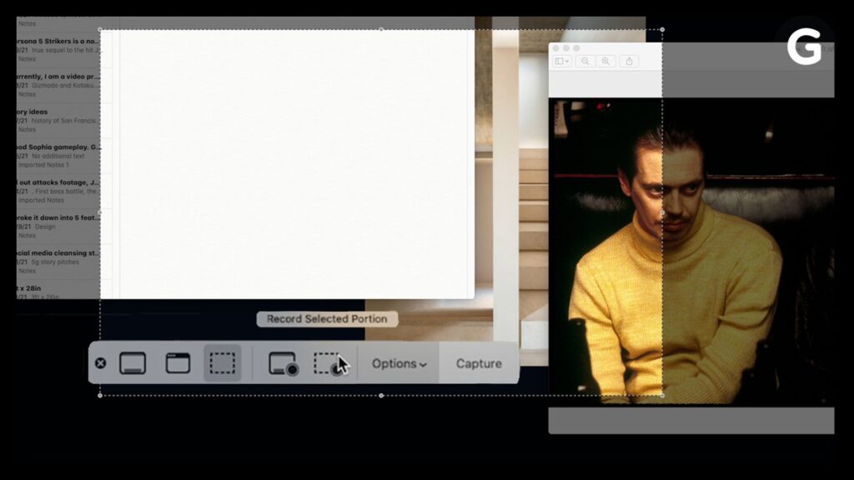Choose Capture Selected Window icon
Screen dimensions: 854x480
point(178,363)
